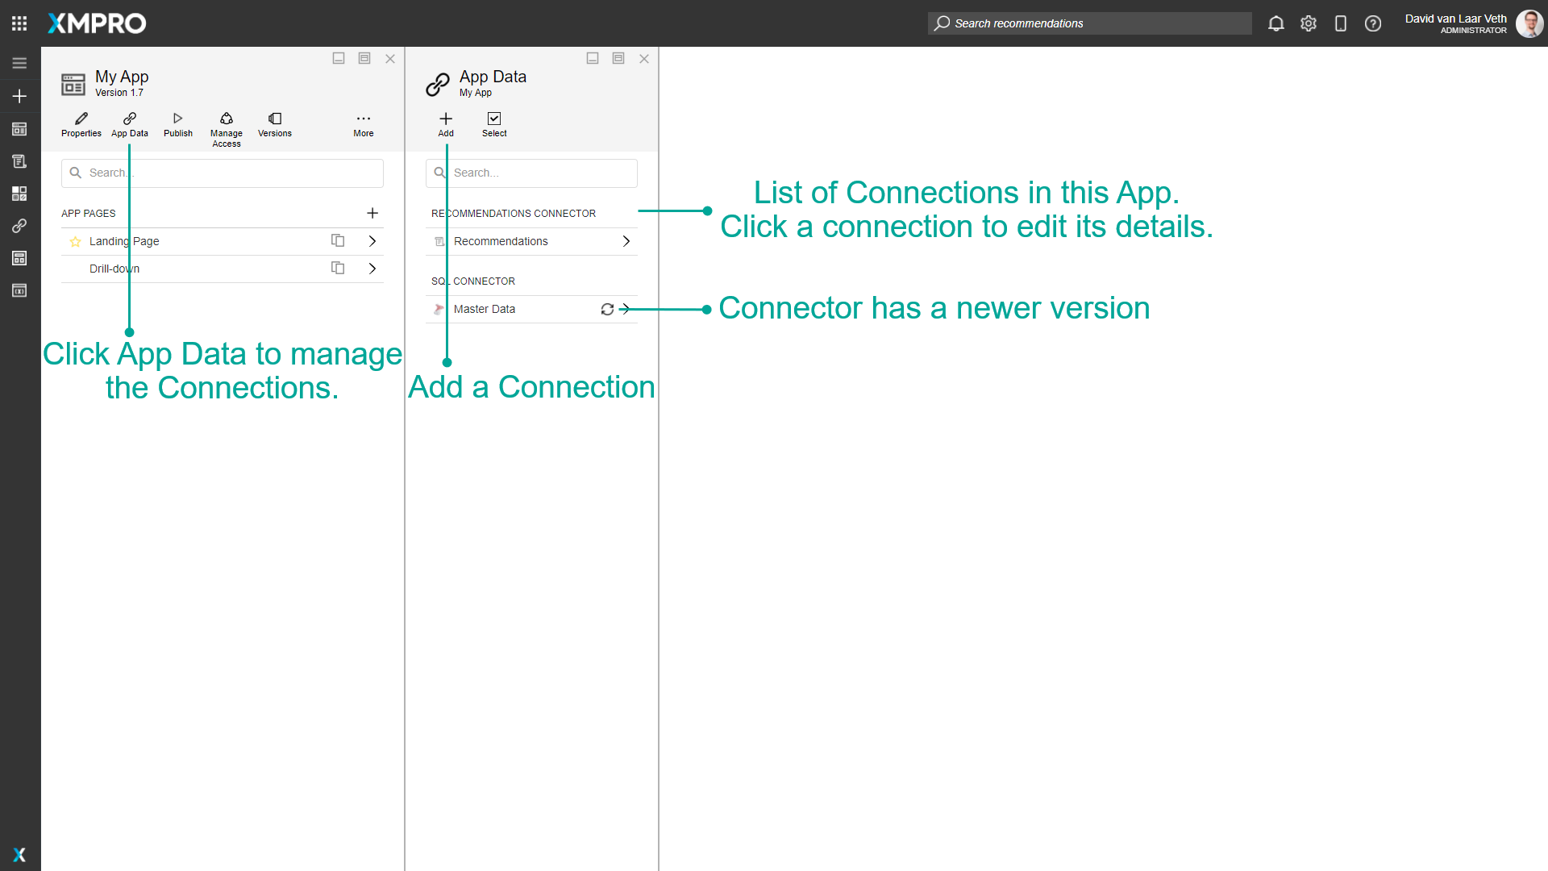Open the Connections link icon in left sidebar
Image resolution: width=1548 pixels, height=871 pixels.
pyautogui.click(x=19, y=226)
